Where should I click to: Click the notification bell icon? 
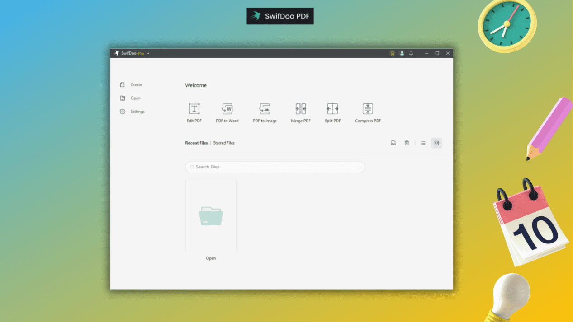tap(411, 53)
